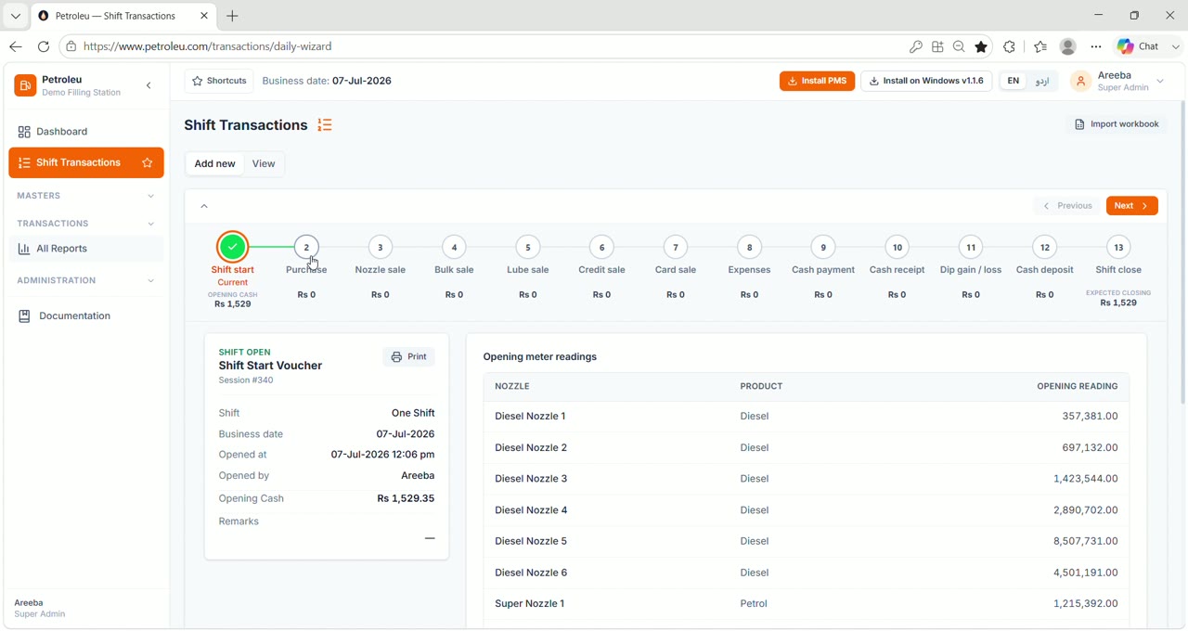Favorite this page with the browser star icon

pyautogui.click(x=981, y=46)
